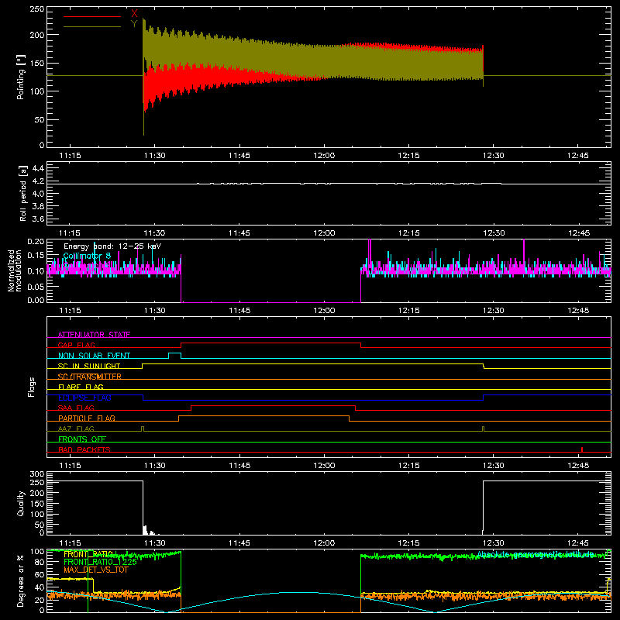The width and height of the screenshot is (620, 620).
Task: Click the BAD_PACKETS spike near 12:45
Action: coord(582,449)
